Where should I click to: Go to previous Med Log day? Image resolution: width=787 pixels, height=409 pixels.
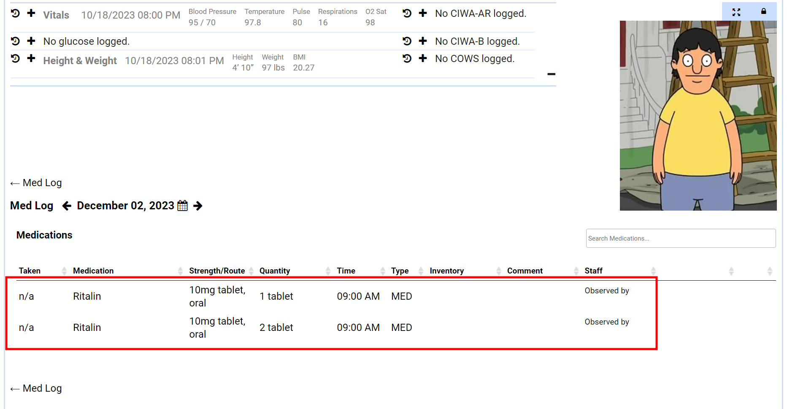67,206
